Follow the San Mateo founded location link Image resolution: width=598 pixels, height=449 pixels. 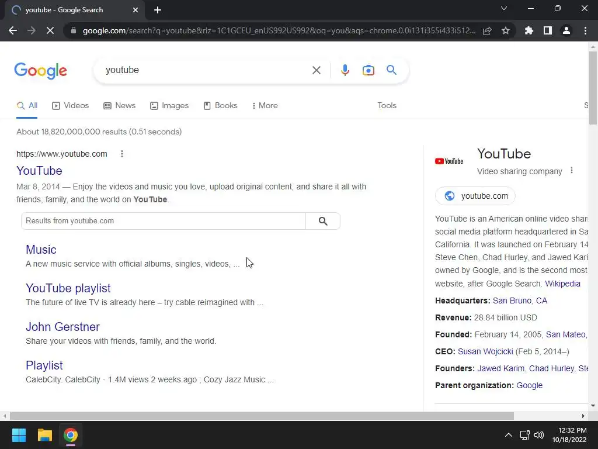tap(566, 335)
